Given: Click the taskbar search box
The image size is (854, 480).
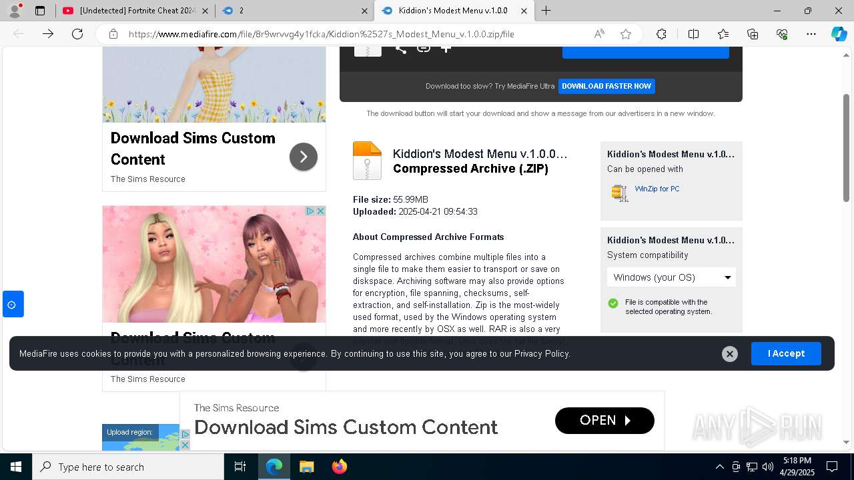Looking at the screenshot, I should coord(128,467).
